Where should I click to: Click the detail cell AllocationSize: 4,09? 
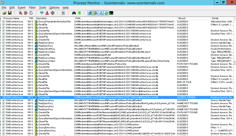[x=222, y=22]
